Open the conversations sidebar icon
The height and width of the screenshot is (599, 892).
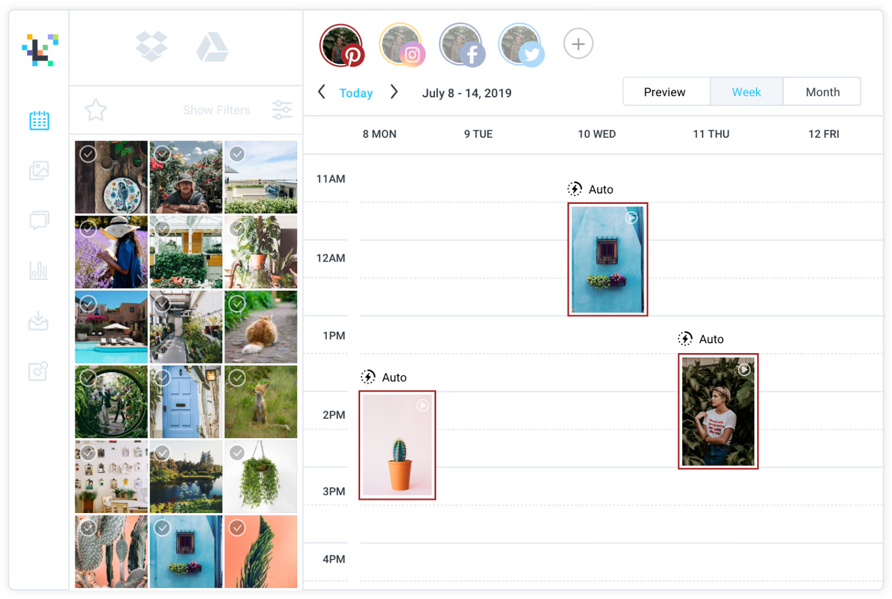pyautogui.click(x=39, y=220)
